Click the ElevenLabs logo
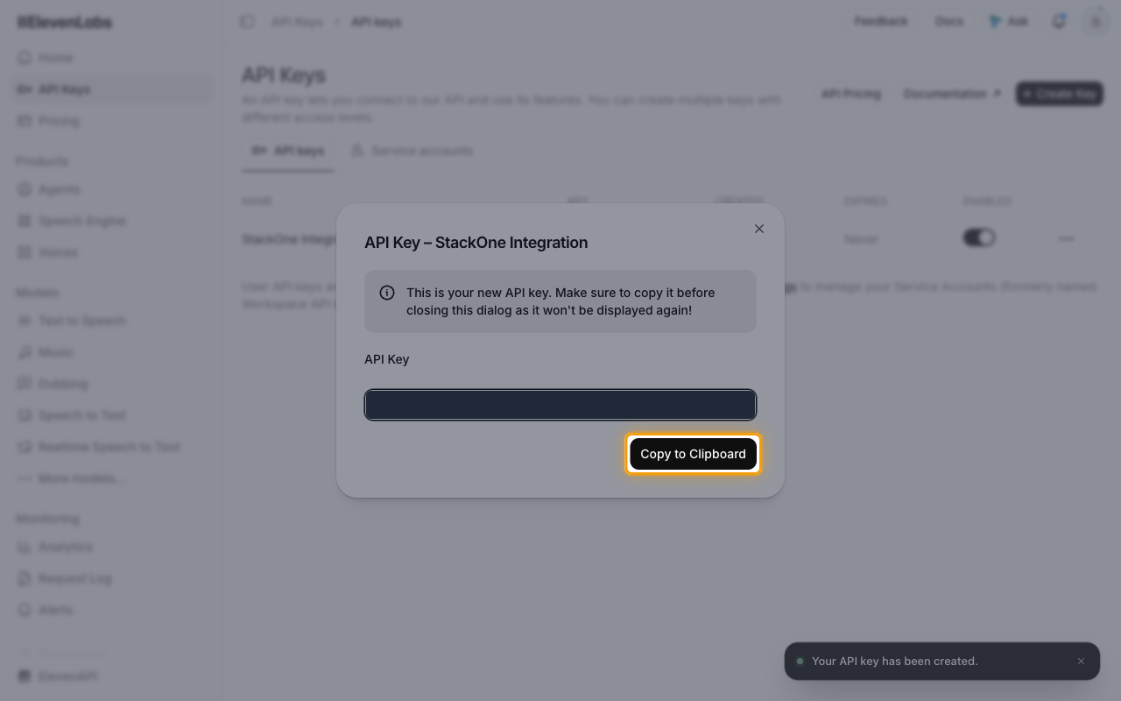The image size is (1121, 701). click(65, 22)
